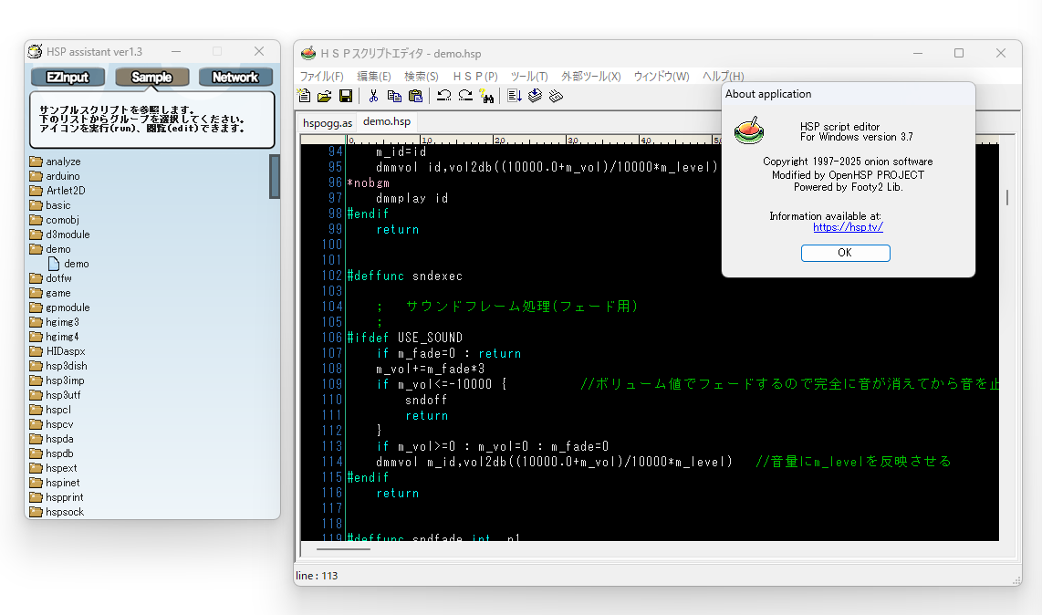Click the Open file toolbar icon

pyautogui.click(x=324, y=96)
